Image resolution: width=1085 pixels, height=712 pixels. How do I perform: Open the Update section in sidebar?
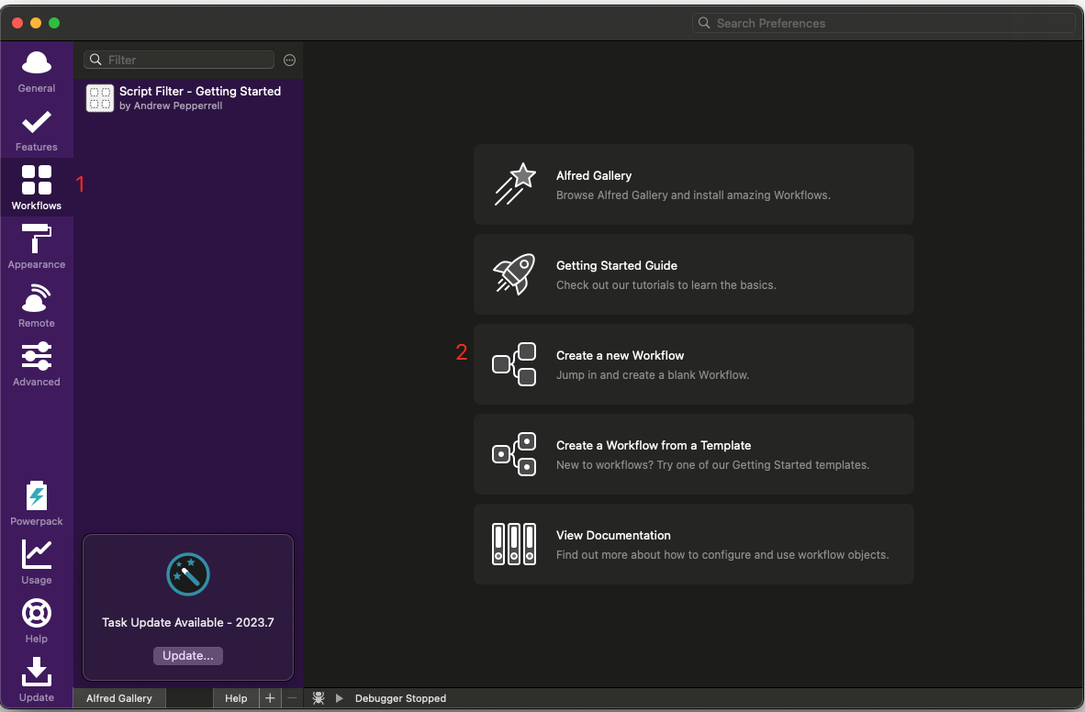[37, 680]
